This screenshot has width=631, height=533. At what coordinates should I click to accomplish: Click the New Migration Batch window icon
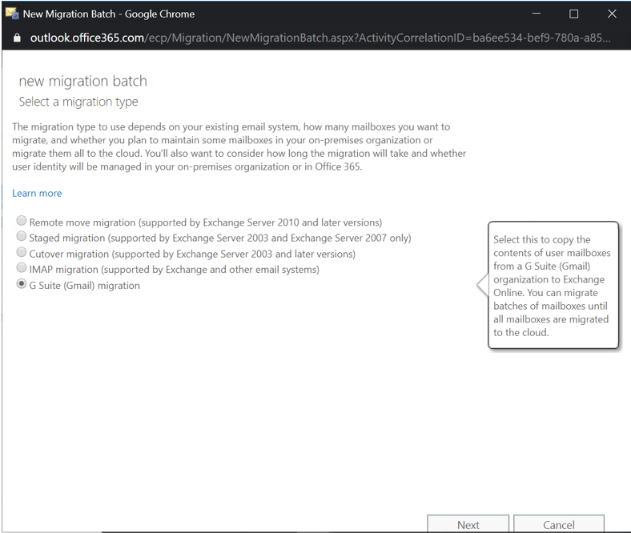click(x=12, y=14)
